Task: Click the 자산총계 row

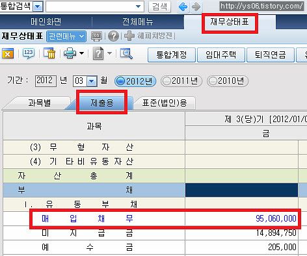Action: point(94,176)
